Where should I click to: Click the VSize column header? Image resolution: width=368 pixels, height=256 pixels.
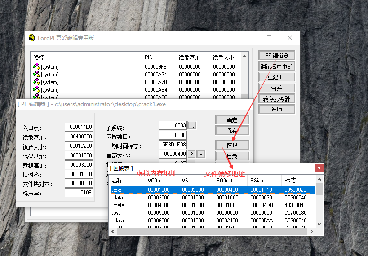point(196,181)
